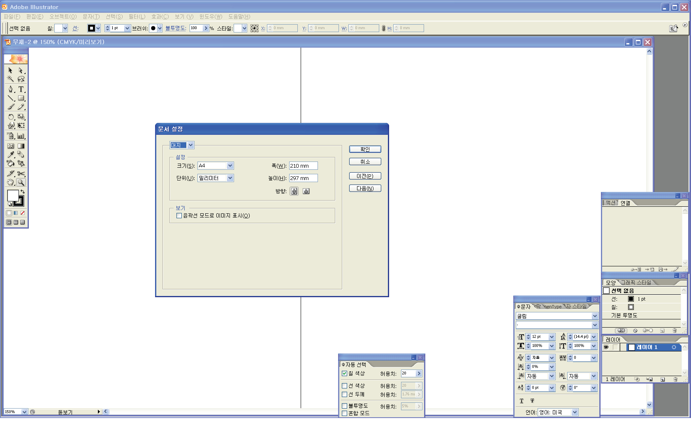Image resolution: width=691 pixels, height=432 pixels.
Task: Open the 굴림 font family dropdown
Action: (594, 316)
